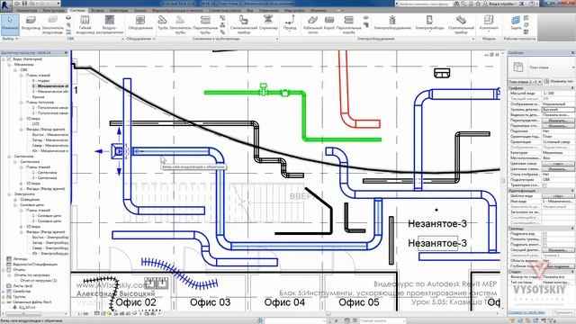Collapse the Графика properties section

[x=572, y=88]
